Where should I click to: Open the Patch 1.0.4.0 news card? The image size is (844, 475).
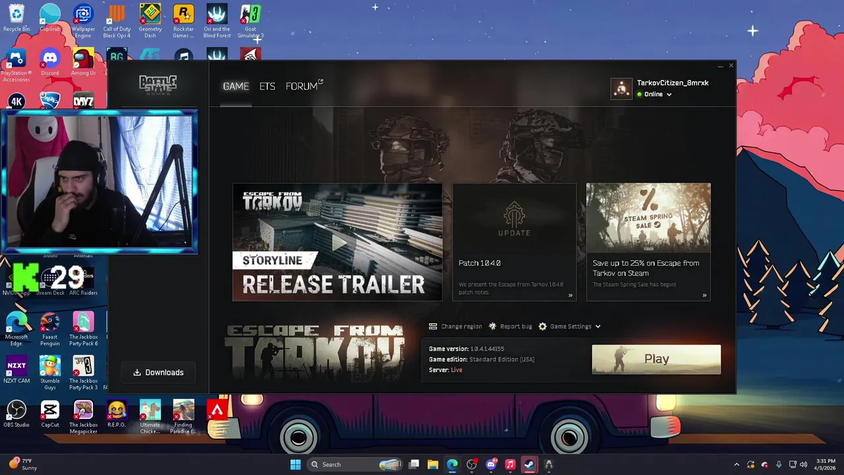[x=514, y=242]
